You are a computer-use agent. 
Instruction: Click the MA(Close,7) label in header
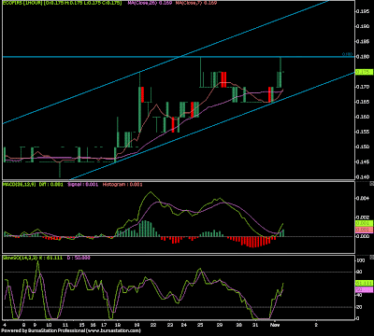pyautogui.click(x=196, y=3)
